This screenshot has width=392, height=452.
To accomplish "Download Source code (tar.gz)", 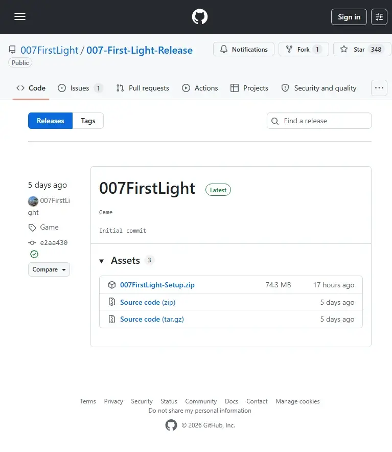I will [152, 320].
